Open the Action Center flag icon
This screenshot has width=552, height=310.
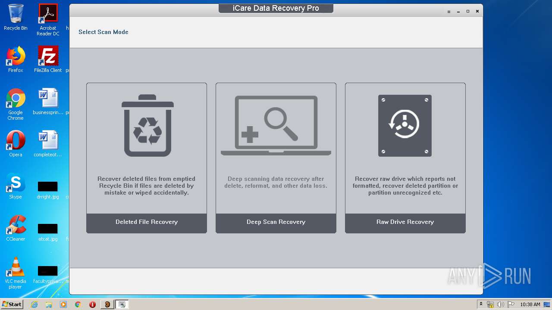point(511,304)
